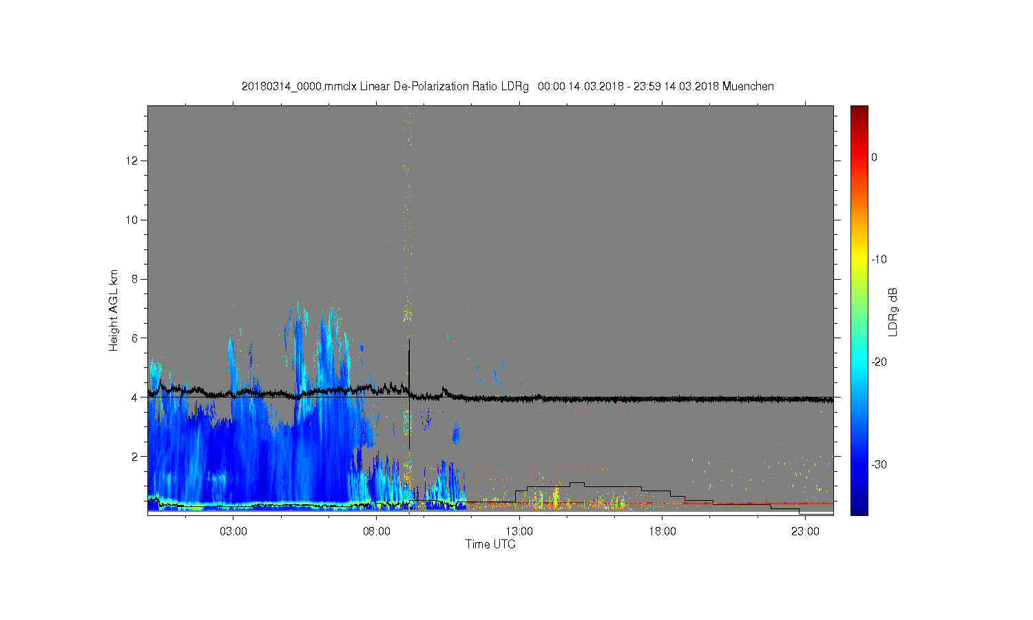The height and width of the screenshot is (620, 1033).
Task: Click the height tick label 6
Action: pyautogui.click(x=136, y=338)
